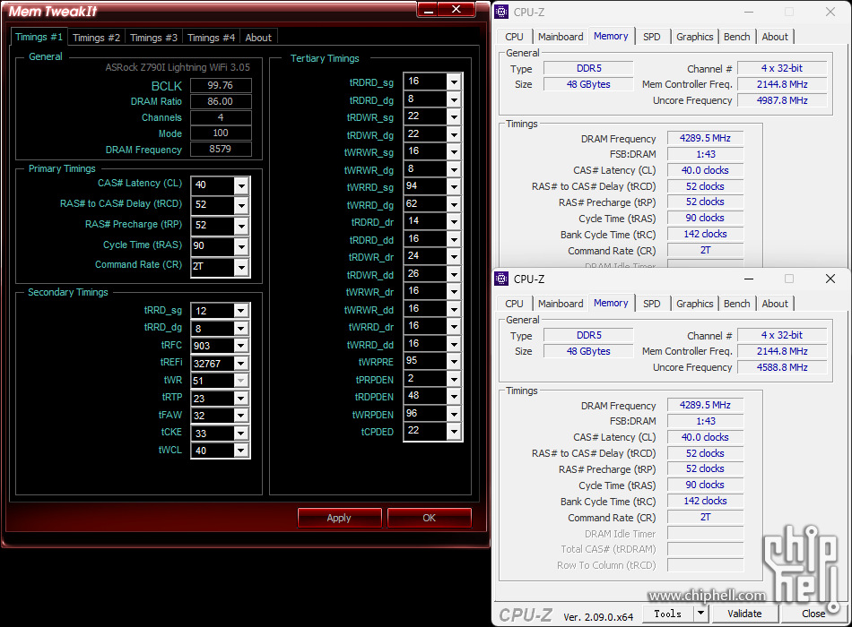
Task: Open the tPRPDEN dropdown arrow
Action: (x=454, y=379)
